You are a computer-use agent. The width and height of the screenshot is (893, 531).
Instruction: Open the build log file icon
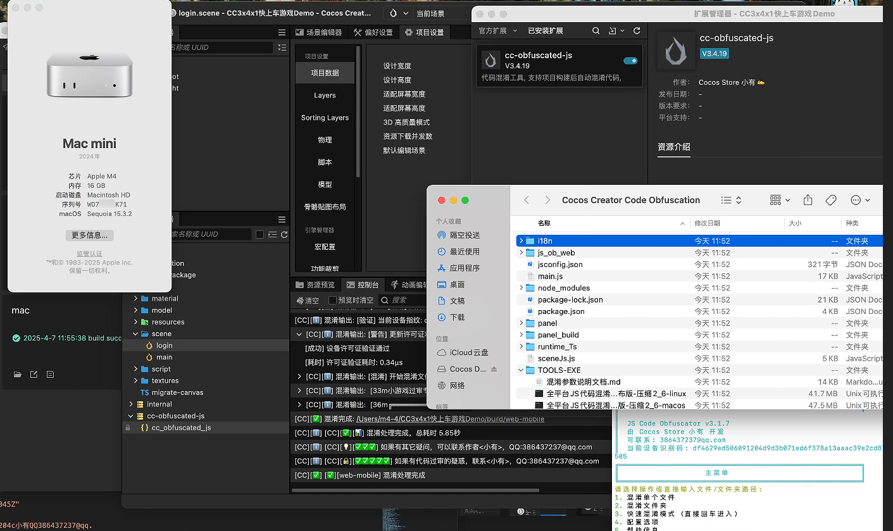pyautogui.click(x=50, y=375)
